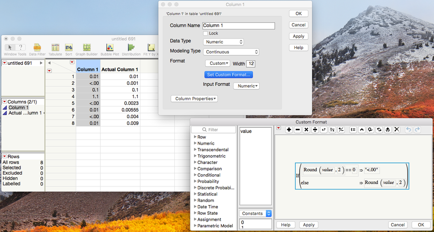Open the Column Properties menu
Viewport: 434px width, 232px height.
(194, 99)
